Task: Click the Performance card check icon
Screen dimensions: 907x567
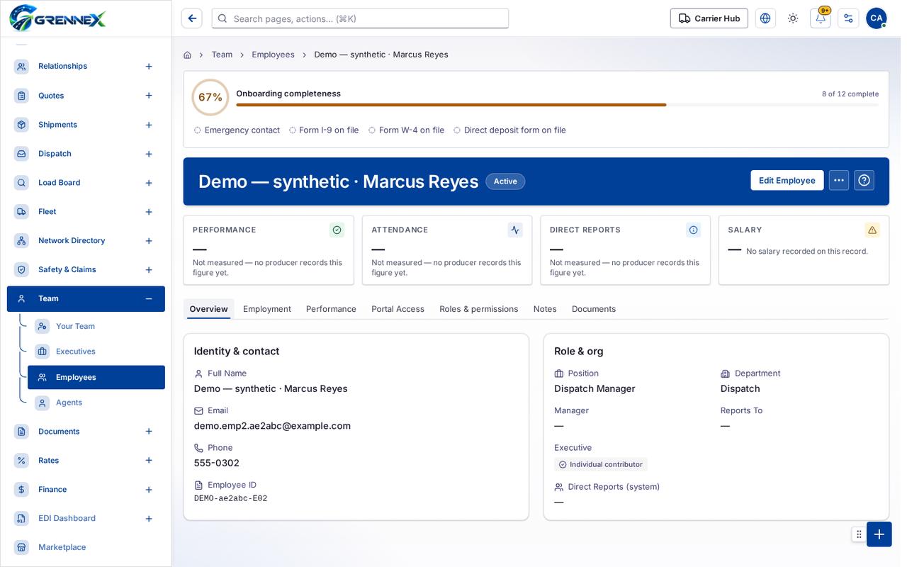Action: pyautogui.click(x=337, y=230)
